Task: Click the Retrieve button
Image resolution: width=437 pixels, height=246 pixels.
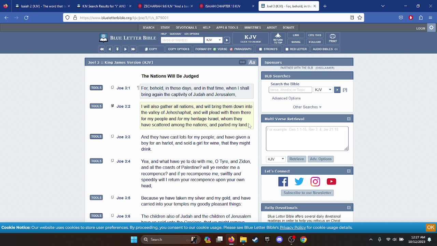Action: coord(297,159)
